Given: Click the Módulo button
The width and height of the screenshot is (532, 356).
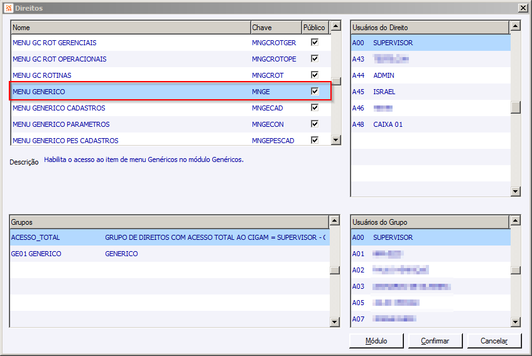Looking at the screenshot, I should tap(376, 341).
